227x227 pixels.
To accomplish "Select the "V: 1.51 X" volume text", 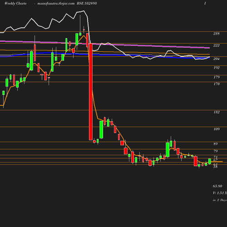I will [220, 193].
